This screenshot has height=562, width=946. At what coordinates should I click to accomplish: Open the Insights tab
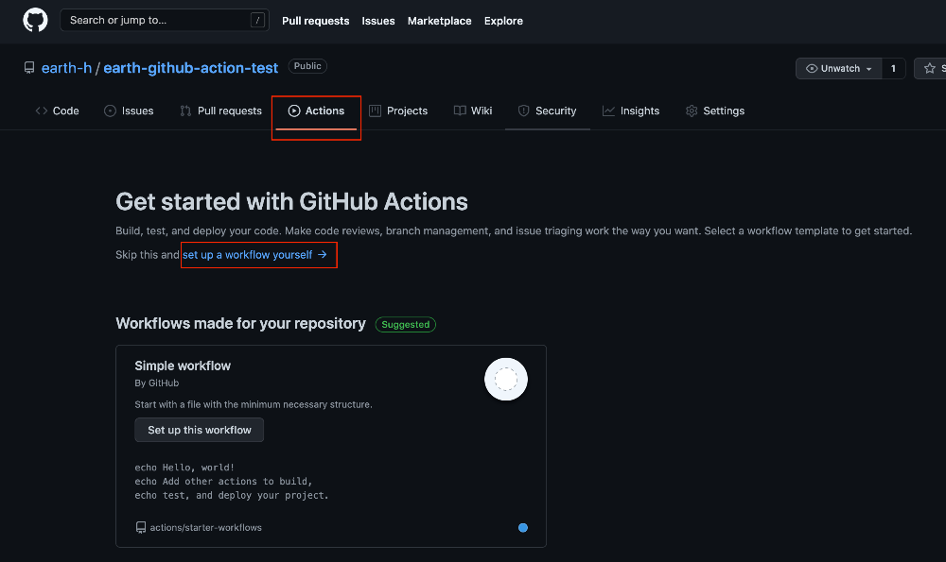(x=631, y=111)
